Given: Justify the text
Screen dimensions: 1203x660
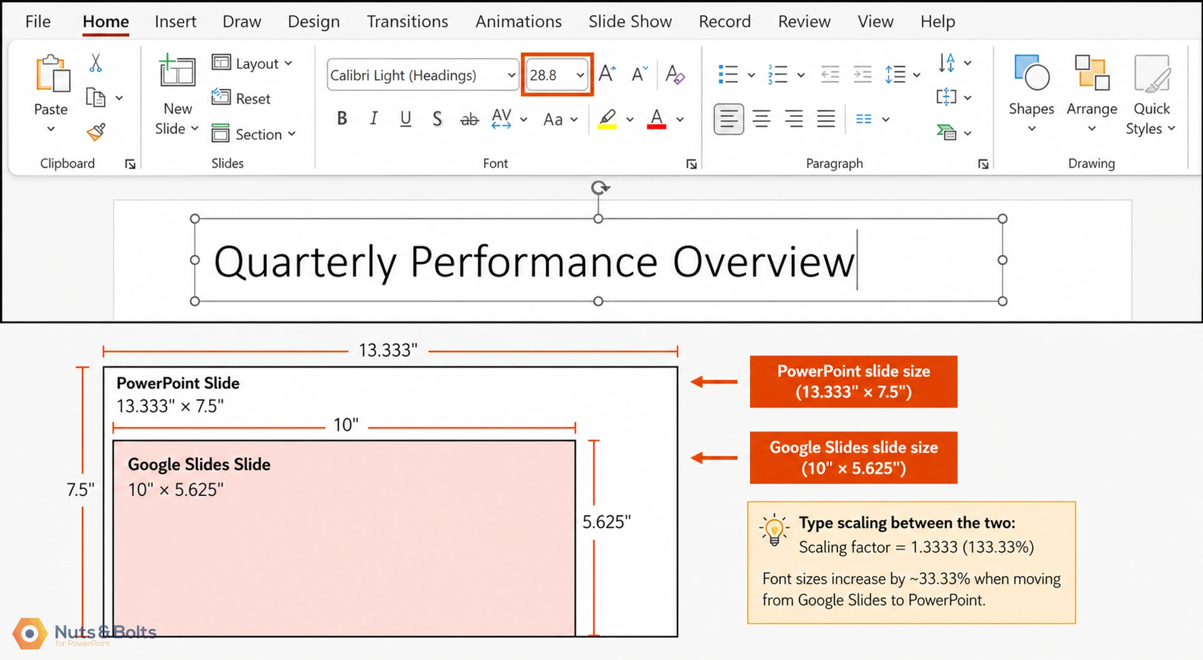Looking at the screenshot, I should [x=826, y=119].
